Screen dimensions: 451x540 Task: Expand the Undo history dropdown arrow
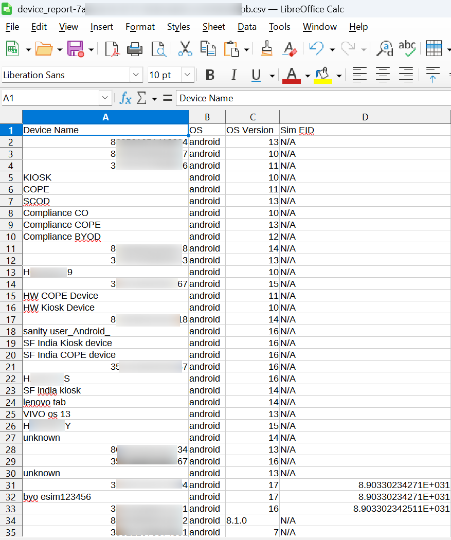coord(332,49)
